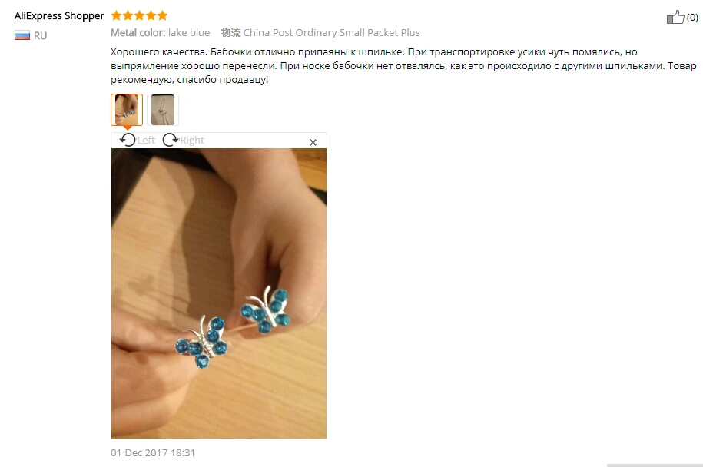Click the "lake blue" color value

click(x=189, y=32)
